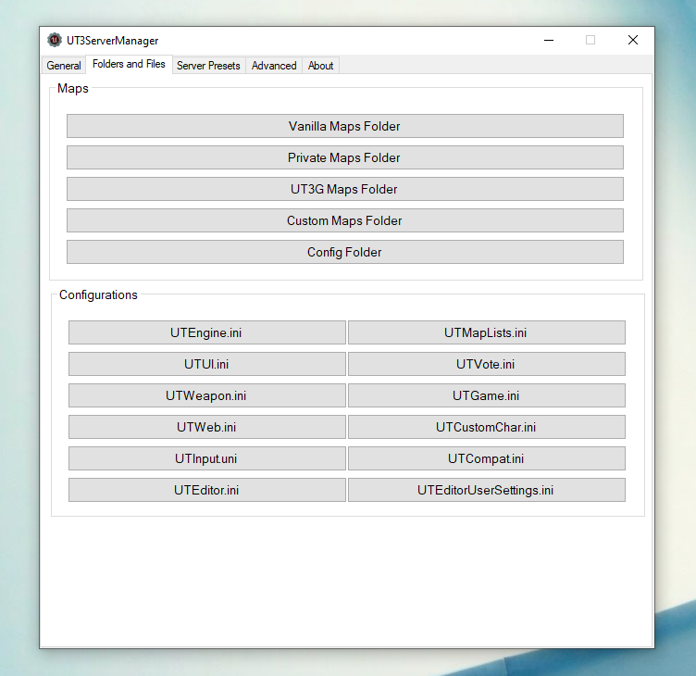Viewport: 696px width, 676px height.
Task: Open the Server Presets tab
Action: (208, 66)
